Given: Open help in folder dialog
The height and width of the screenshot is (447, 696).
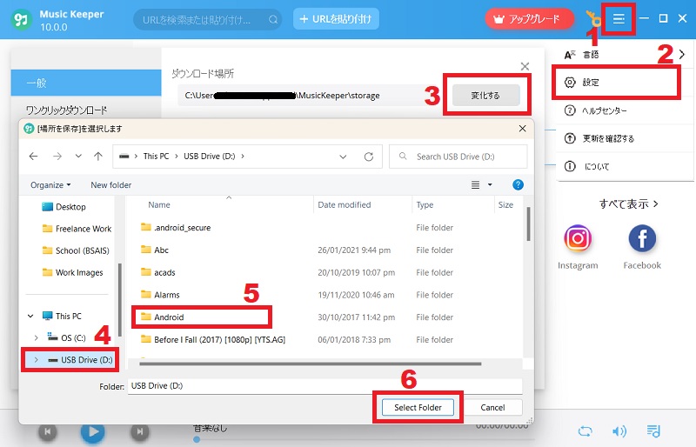Looking at the screenshot, I should pyautogui.click(x=518, y=184).
